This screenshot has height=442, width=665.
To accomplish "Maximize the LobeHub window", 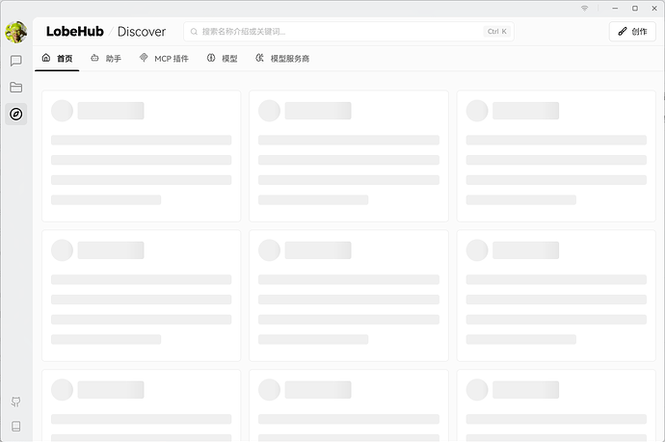I will tap(635, 9).
